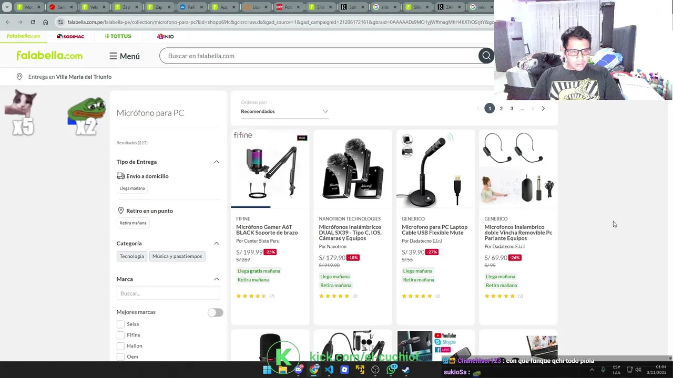Open site info icon in address bar

click(60, 22)
